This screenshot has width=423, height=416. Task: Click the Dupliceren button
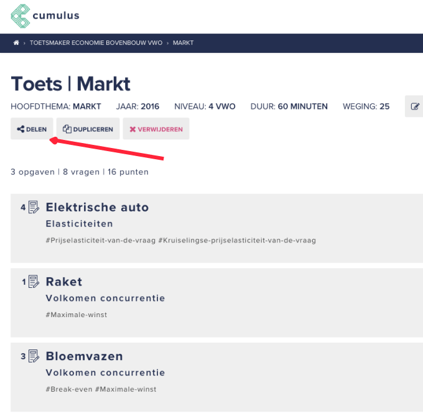click(88, 129)
